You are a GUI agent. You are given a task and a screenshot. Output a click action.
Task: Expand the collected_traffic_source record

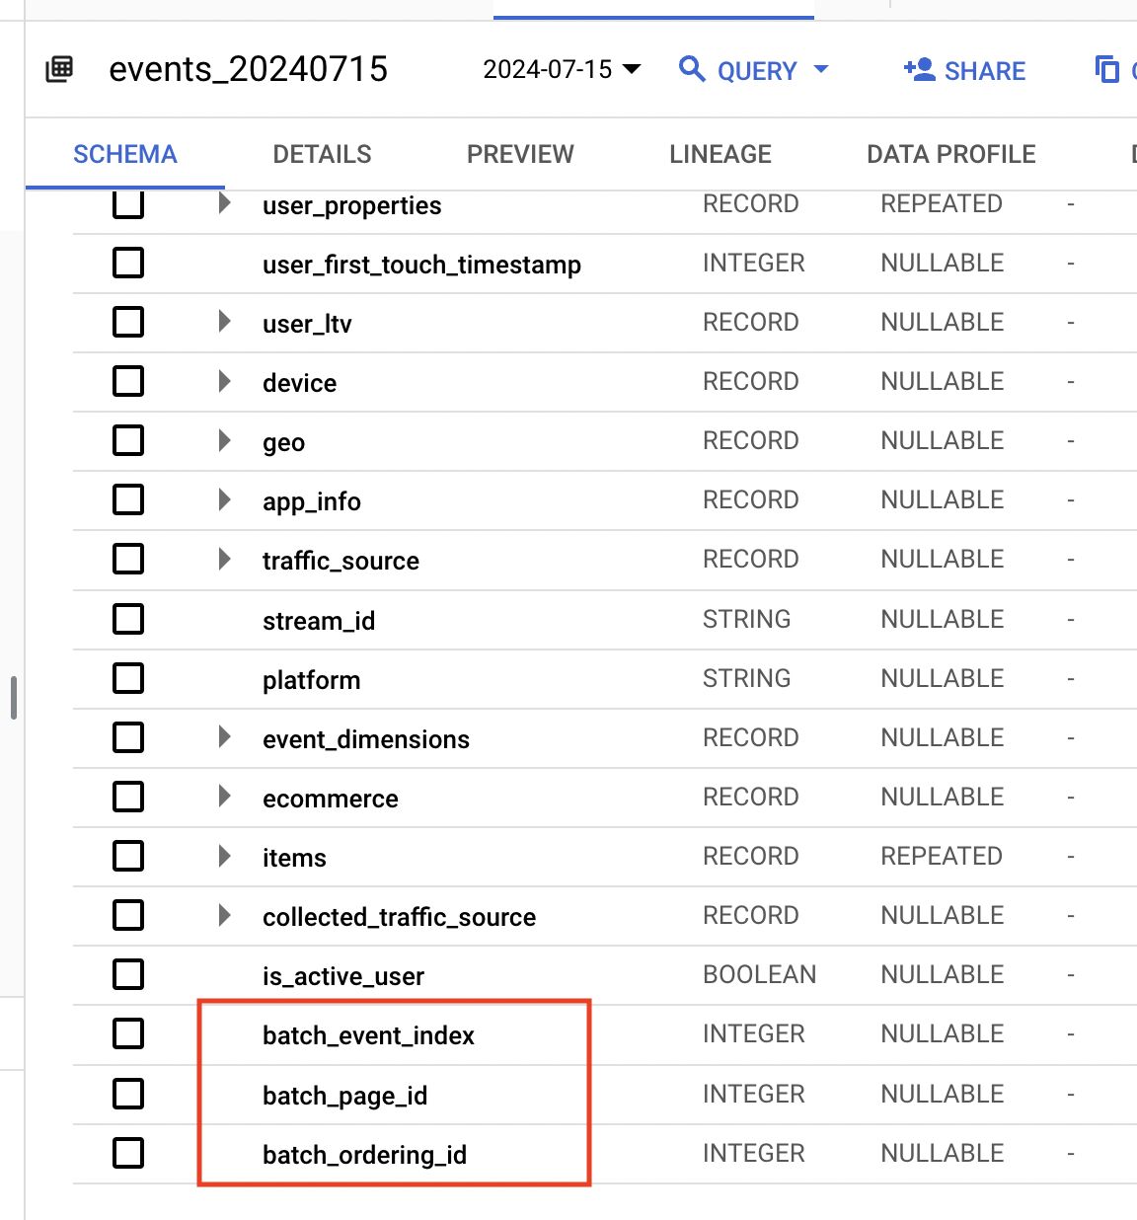(224, 916)
